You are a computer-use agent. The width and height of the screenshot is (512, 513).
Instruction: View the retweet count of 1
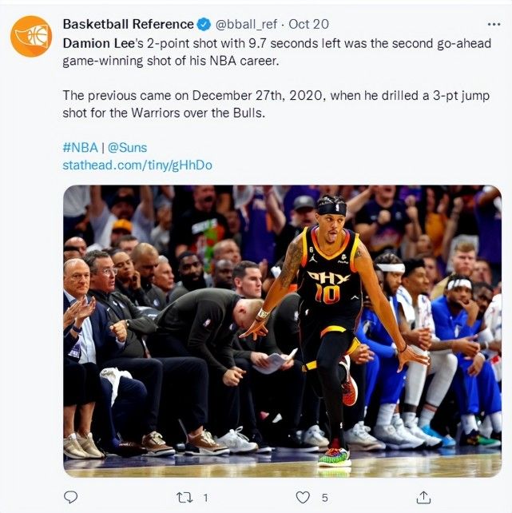click(x=205, y=498)
